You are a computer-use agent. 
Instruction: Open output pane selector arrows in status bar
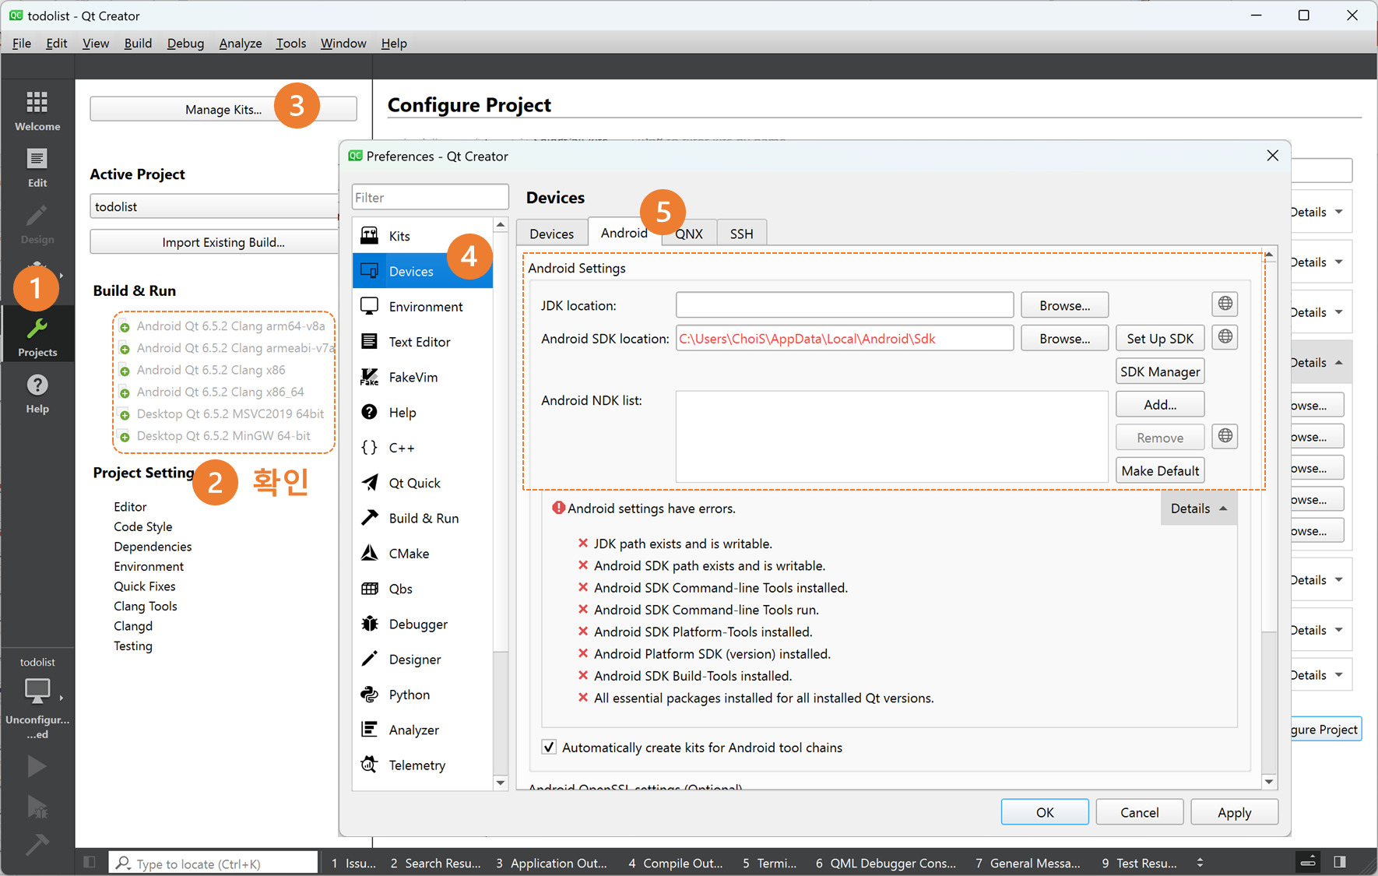coord(1200,863)
